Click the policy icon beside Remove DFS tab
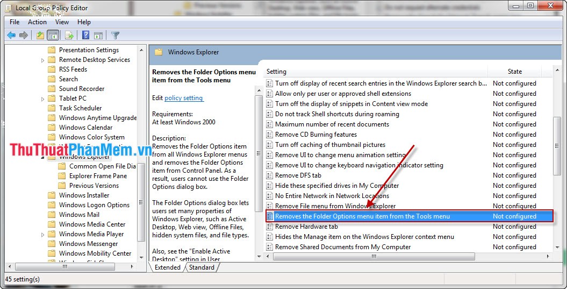Screen dimensions: 567x289 pyautogui.click(x=269, y=175)
